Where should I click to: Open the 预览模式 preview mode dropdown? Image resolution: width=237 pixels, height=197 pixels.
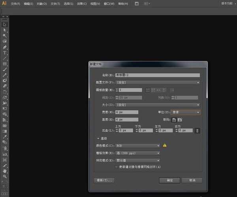pyautogui.click(x=138, y=160)
